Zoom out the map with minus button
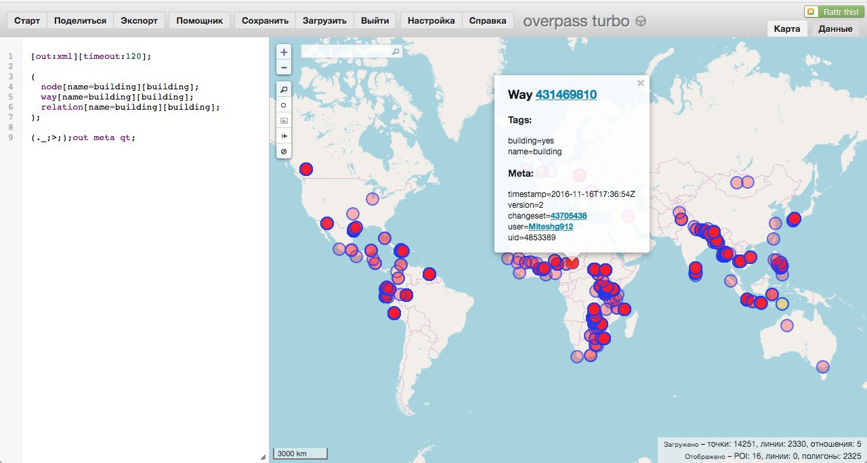 [x=284, y=68]
